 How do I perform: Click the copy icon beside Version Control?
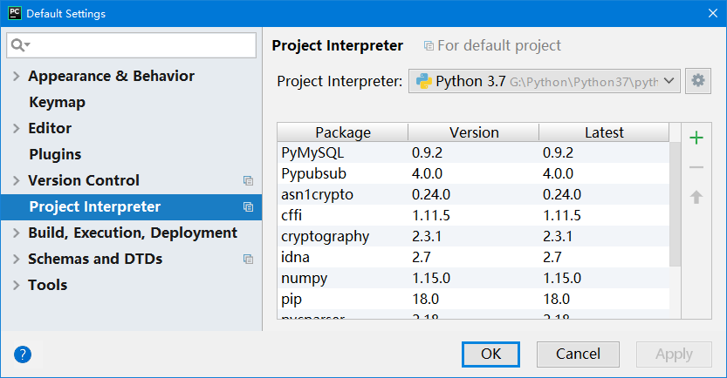pyautogui.click(x=248, y=180)
